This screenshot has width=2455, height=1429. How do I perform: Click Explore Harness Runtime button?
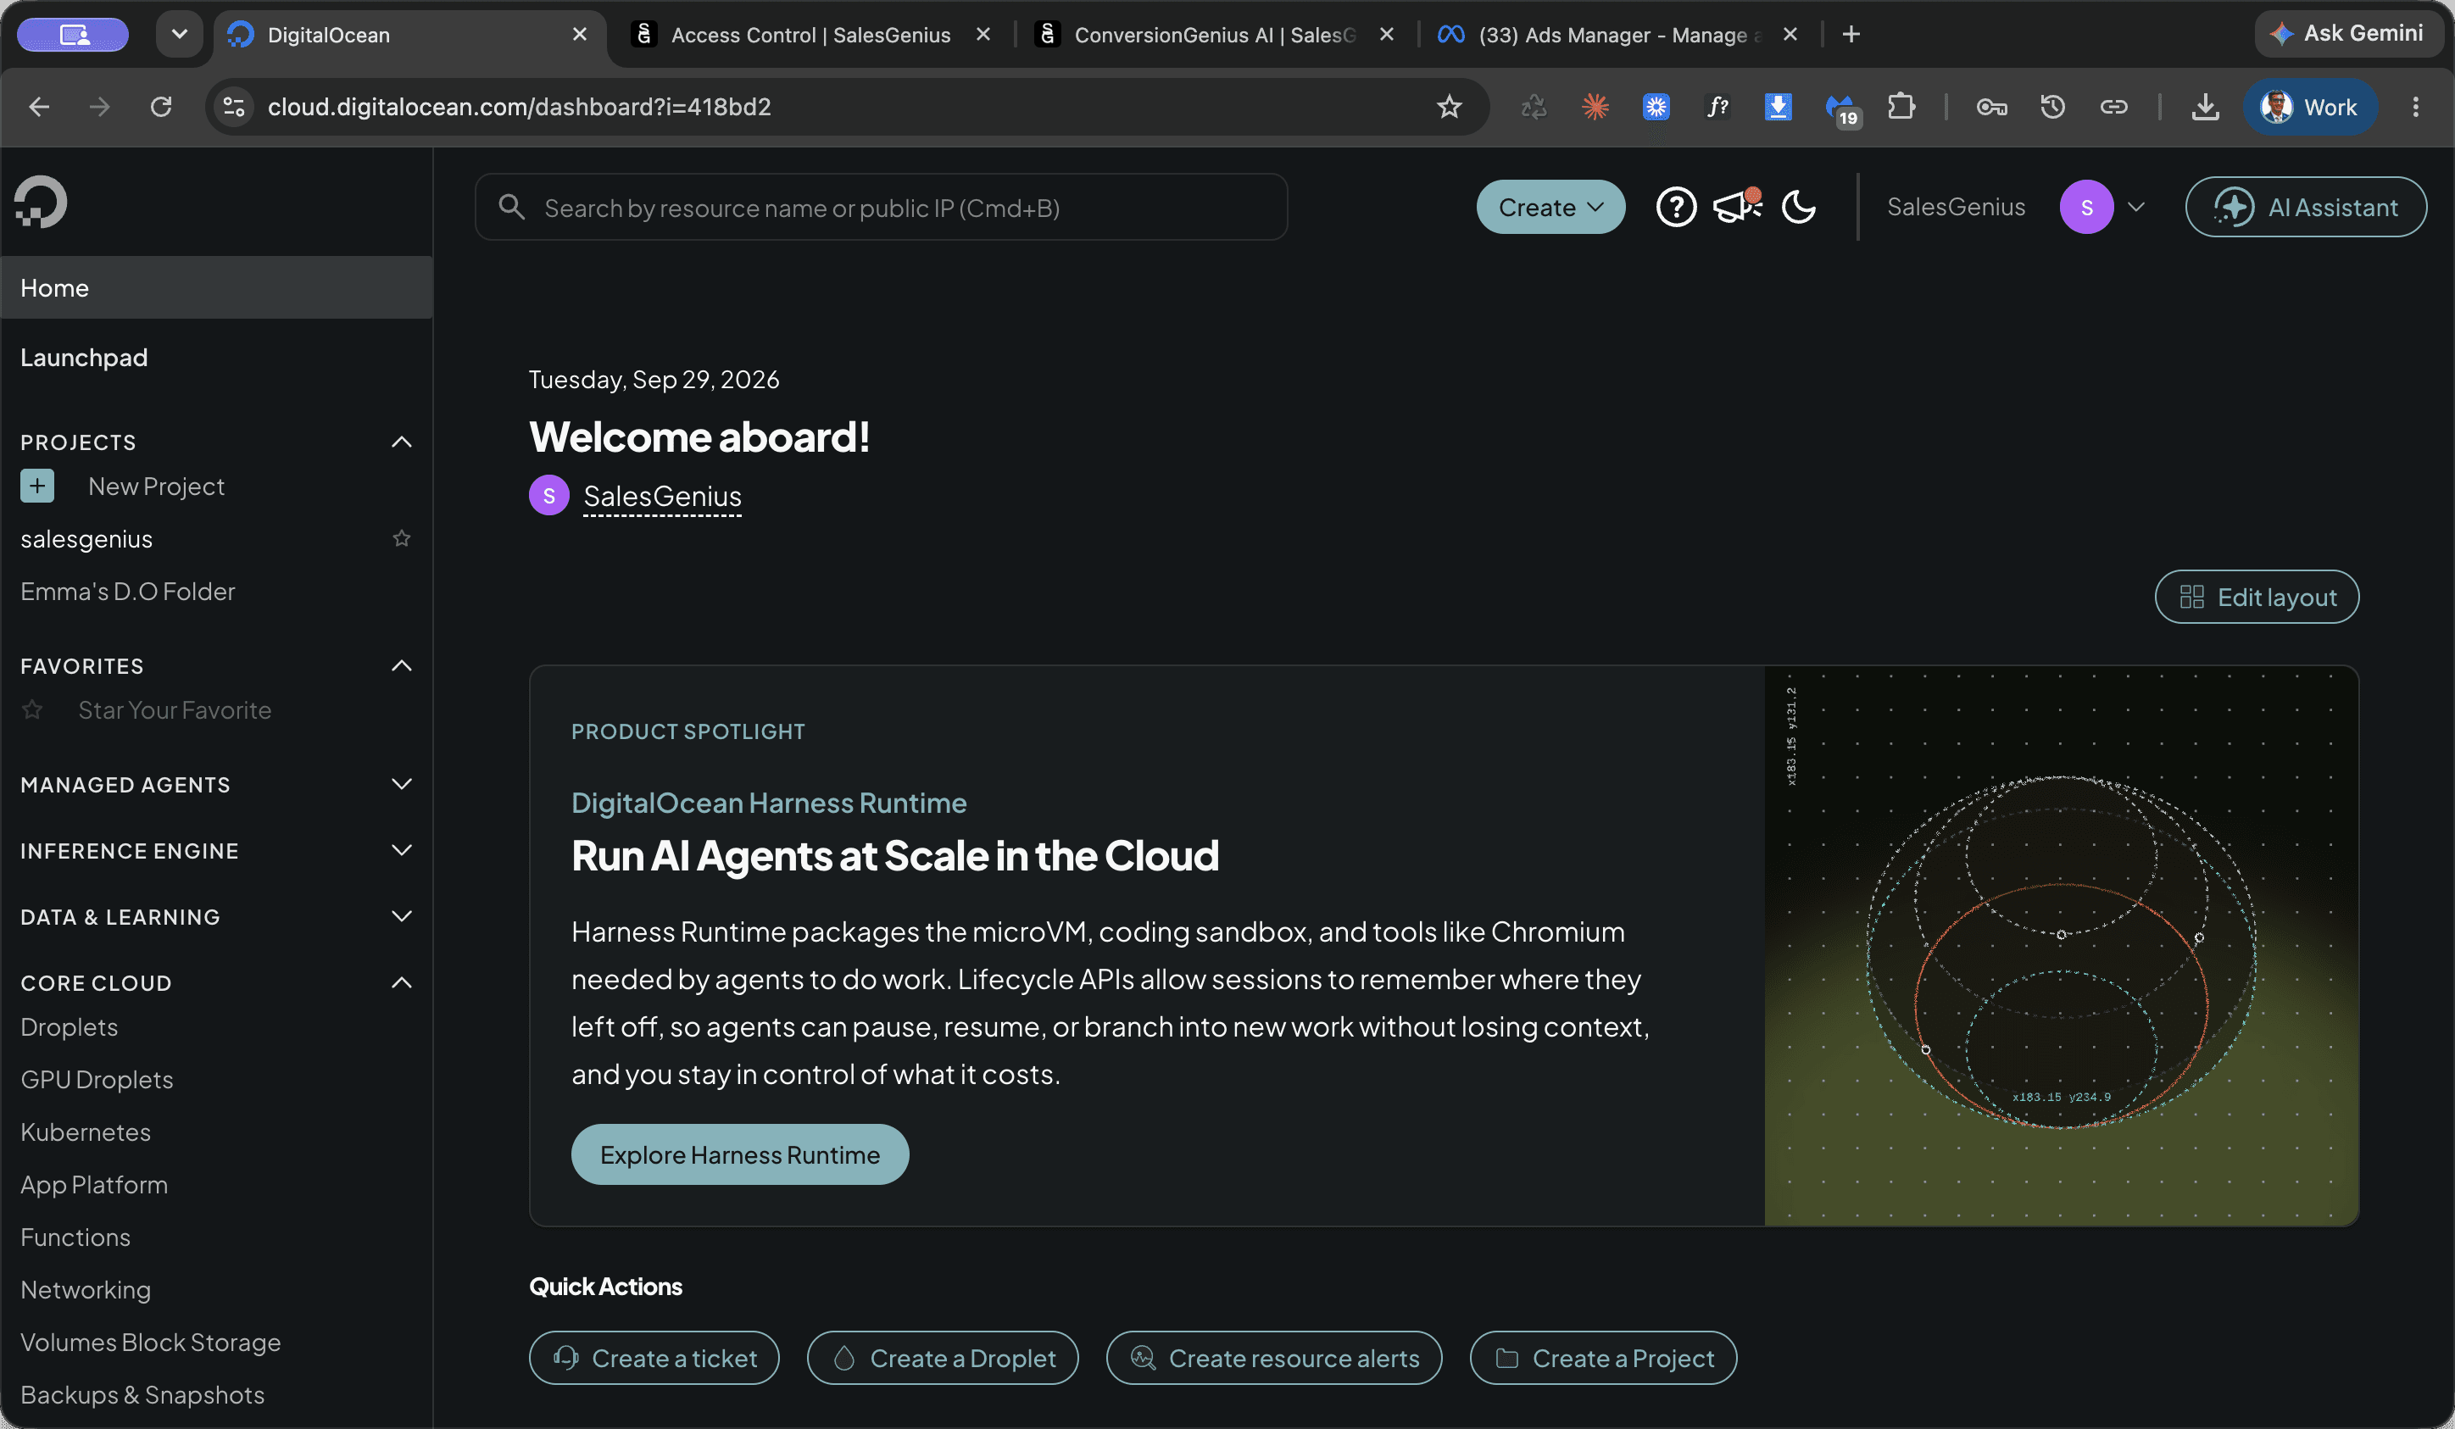click(739, 1154)
